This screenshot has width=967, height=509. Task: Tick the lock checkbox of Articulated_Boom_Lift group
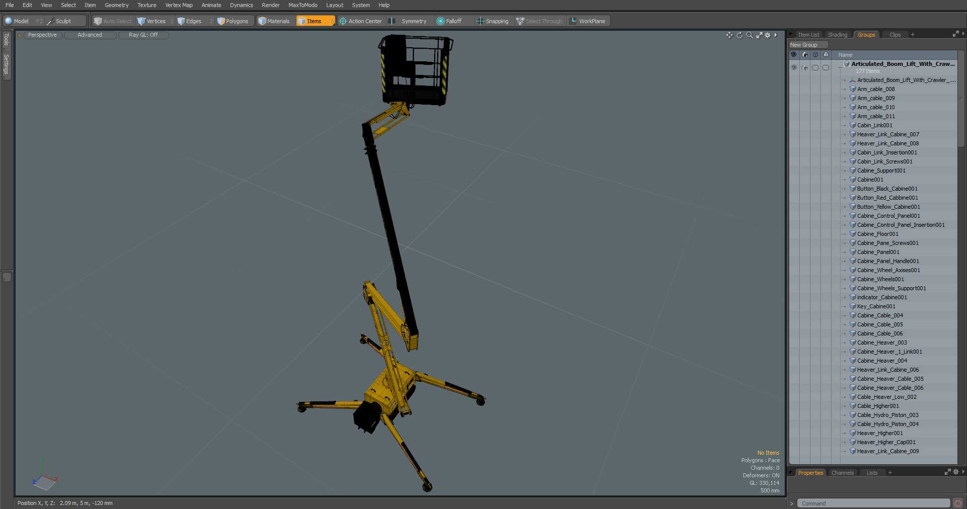(815, 67)
